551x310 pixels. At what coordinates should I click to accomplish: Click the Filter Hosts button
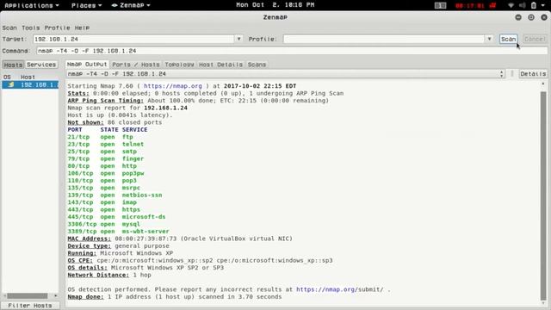[30, 306]
